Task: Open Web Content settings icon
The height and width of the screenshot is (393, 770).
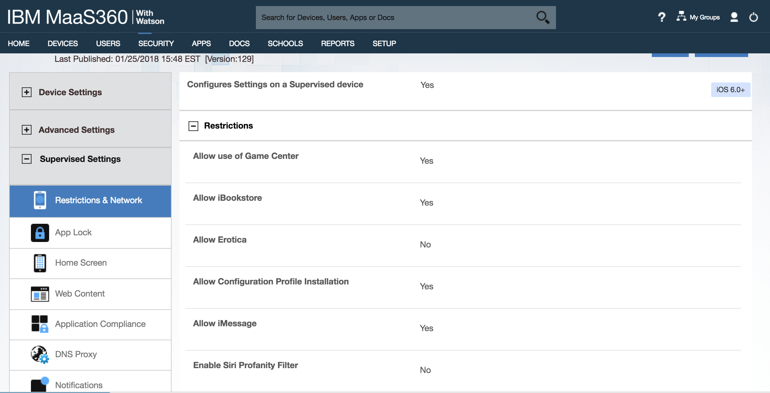Action: point(39,294)
